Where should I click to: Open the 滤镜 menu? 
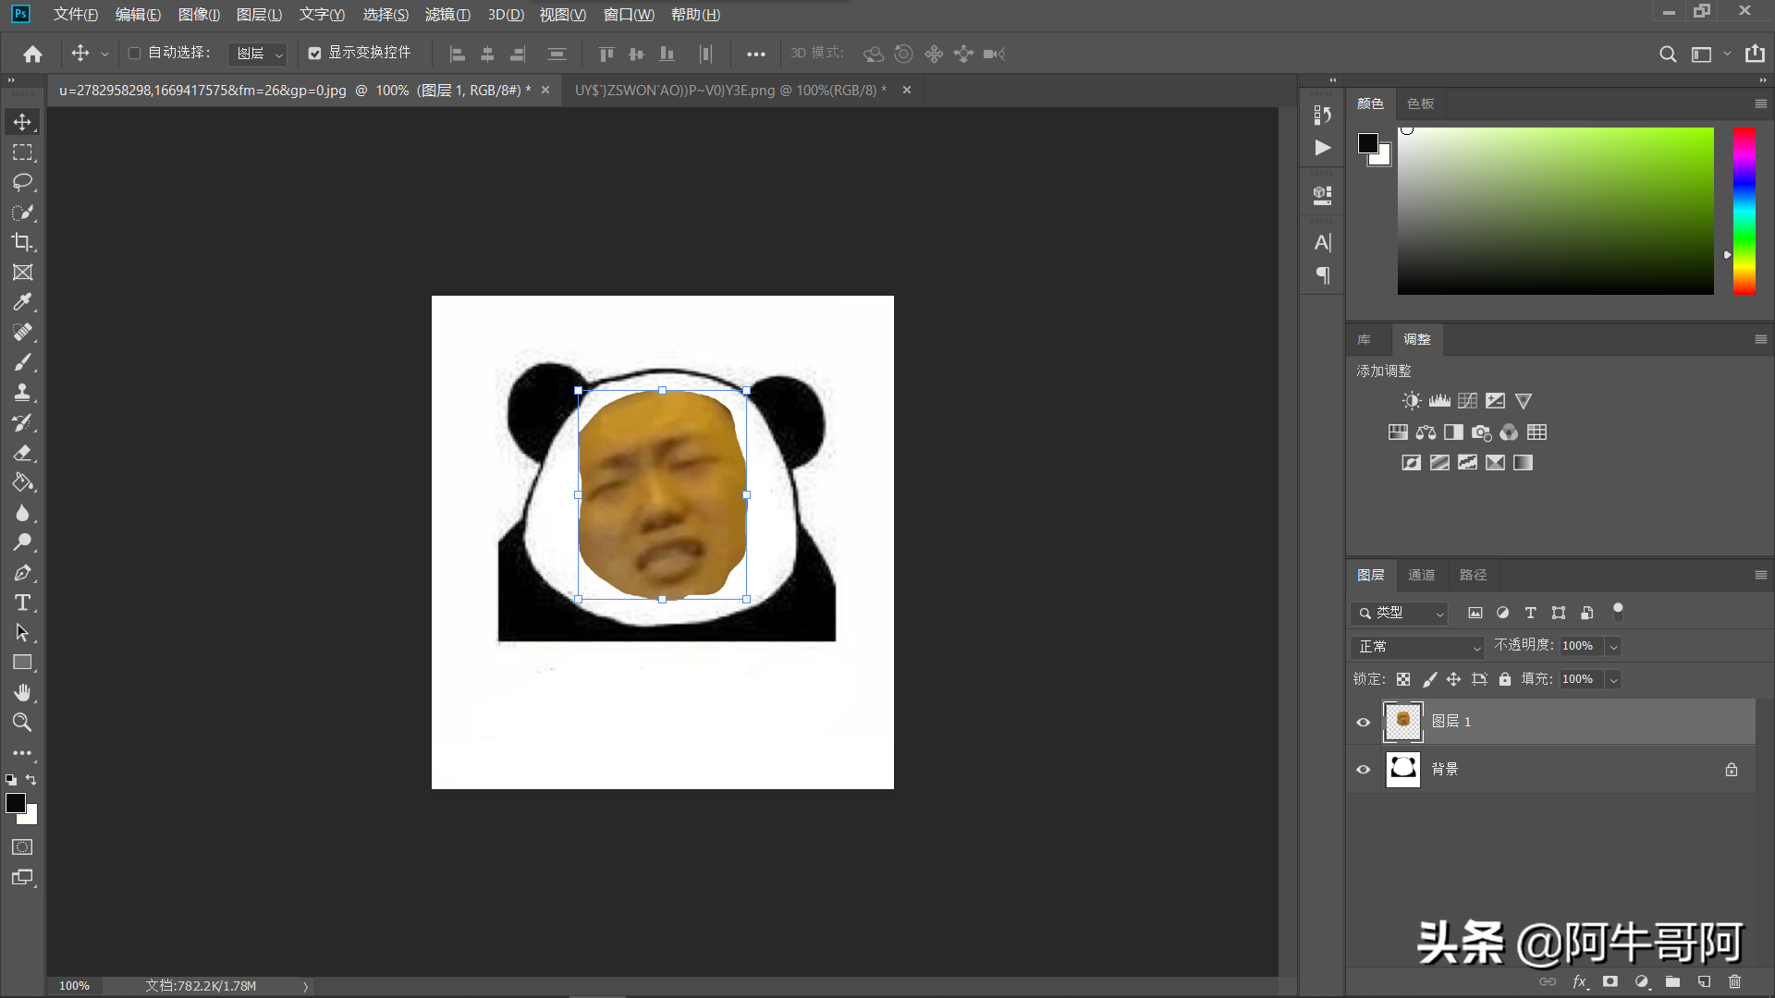pyautogui.click(x=447, y=15)
